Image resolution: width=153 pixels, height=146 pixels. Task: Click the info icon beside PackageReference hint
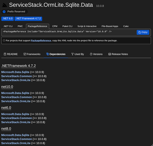click(x=4, y=40)
